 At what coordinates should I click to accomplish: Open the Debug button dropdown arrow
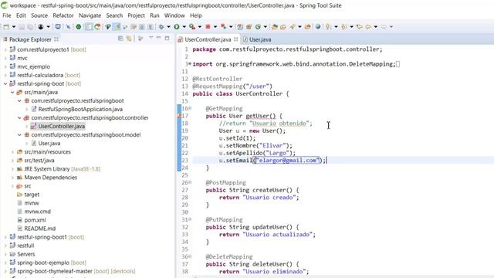[168, 27]
